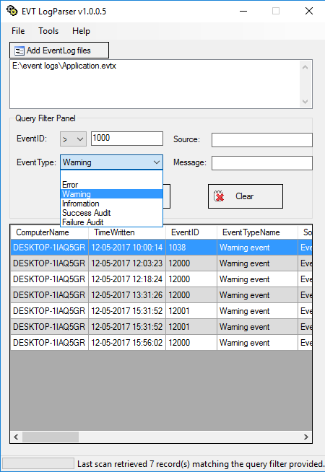This screenshot has height=472, width=325.
Task: Click the status bar scan result message
Action: [200, 464]
